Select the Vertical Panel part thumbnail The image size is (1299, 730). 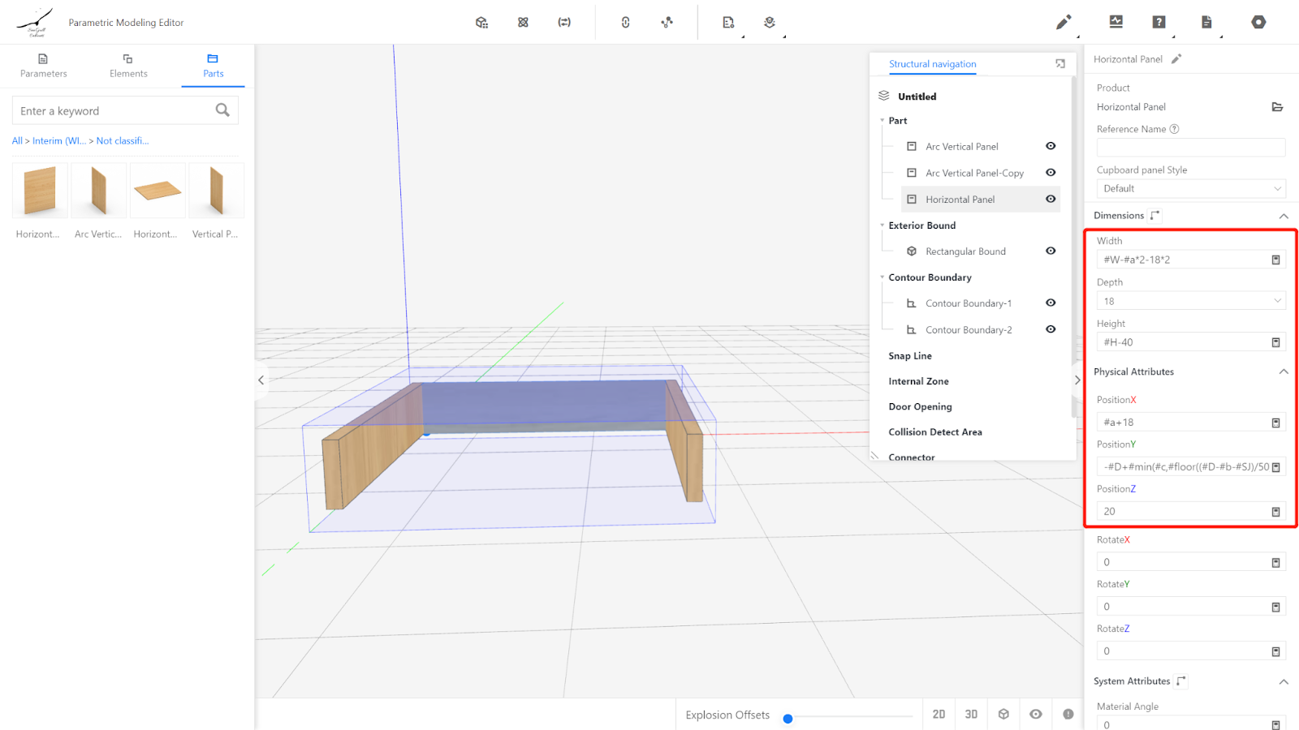(216, 191)
